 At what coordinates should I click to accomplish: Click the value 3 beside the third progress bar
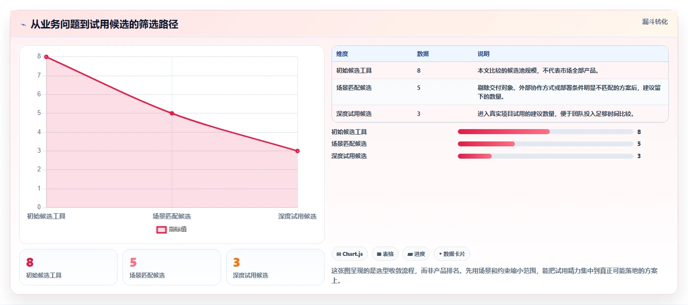click(x=639, y=156)
